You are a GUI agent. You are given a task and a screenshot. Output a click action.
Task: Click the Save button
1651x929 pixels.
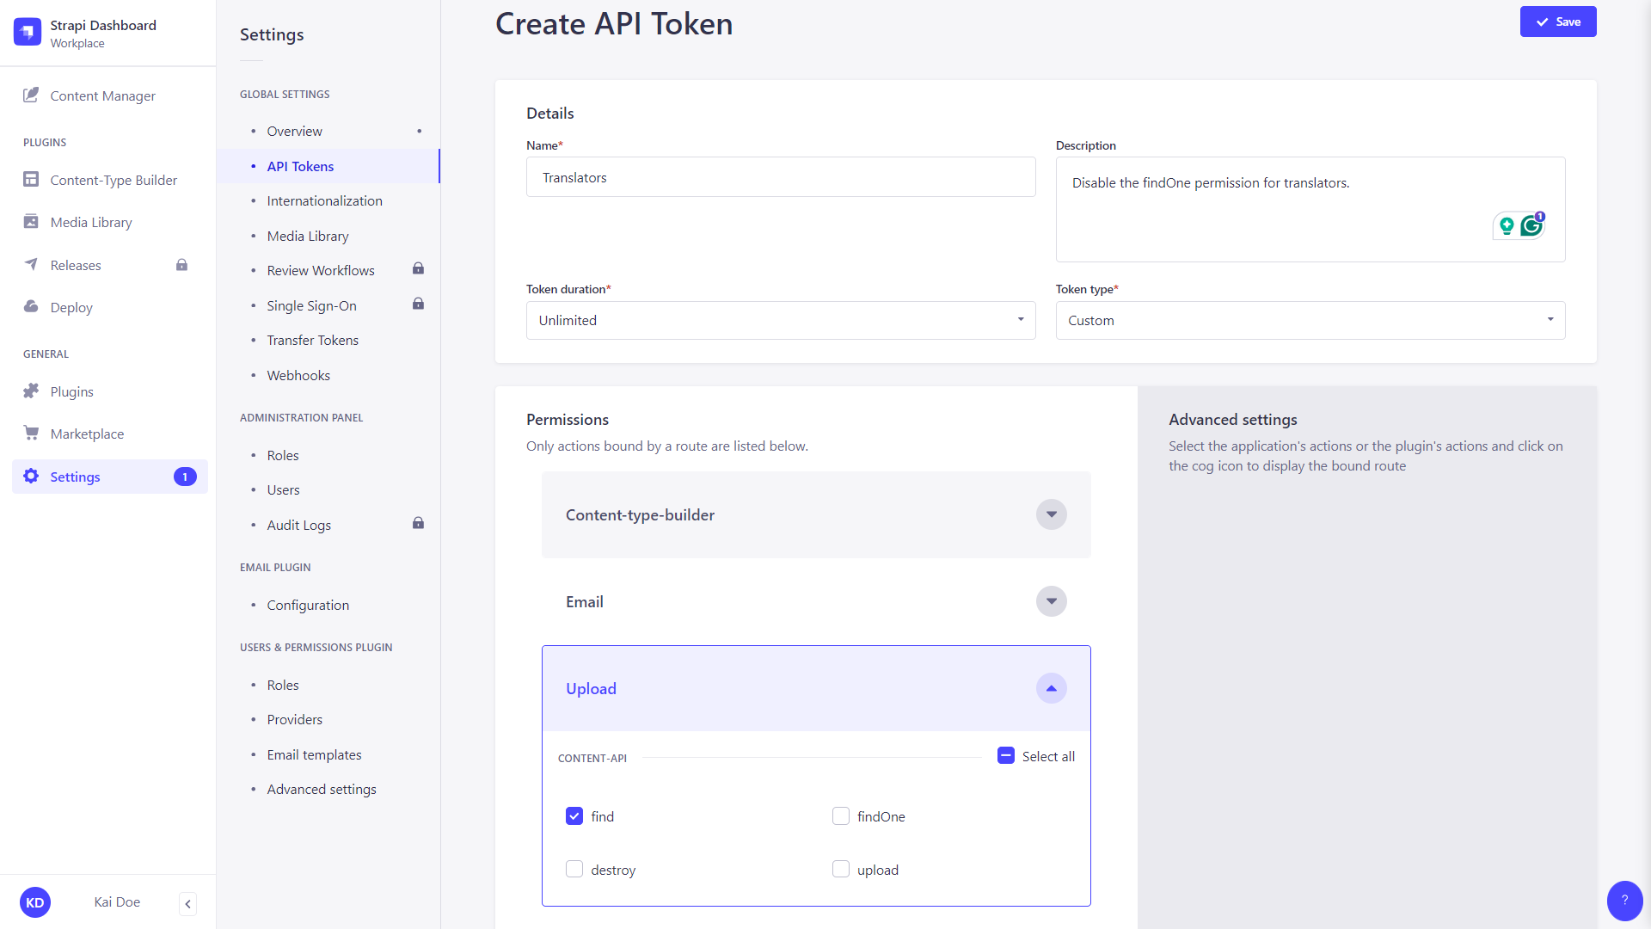point(1558,22)
